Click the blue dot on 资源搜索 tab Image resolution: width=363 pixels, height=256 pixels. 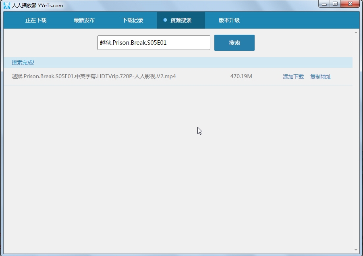pyautogui.click(x=165, y=20)
